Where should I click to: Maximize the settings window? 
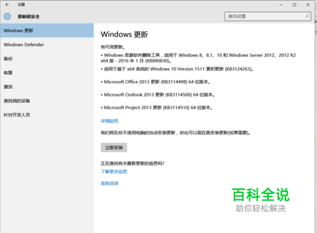tap(294, 4)
